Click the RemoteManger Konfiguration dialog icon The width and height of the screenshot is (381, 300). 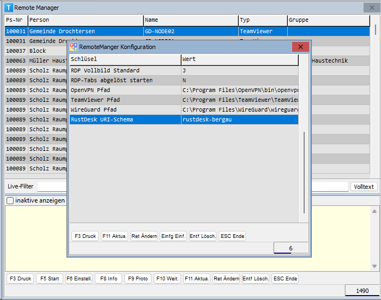(74, 47)
